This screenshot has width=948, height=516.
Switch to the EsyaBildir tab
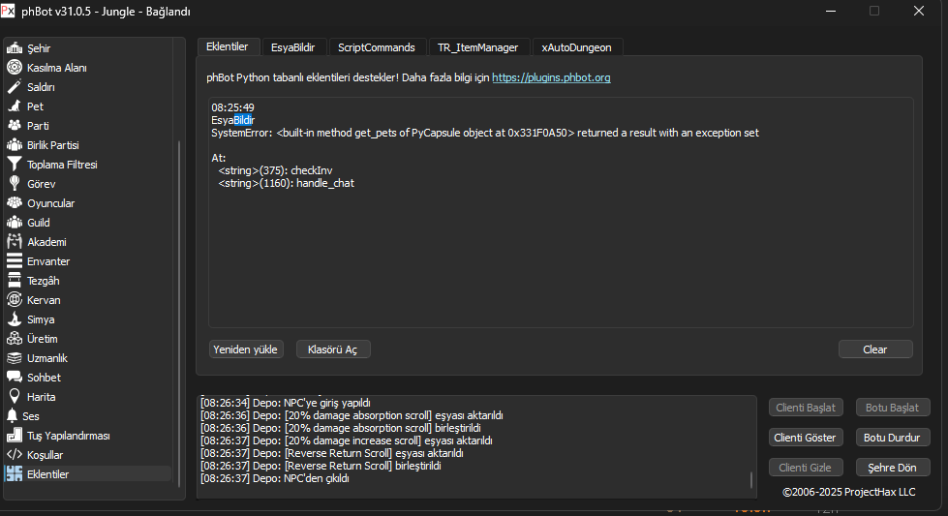coord(294,47)
